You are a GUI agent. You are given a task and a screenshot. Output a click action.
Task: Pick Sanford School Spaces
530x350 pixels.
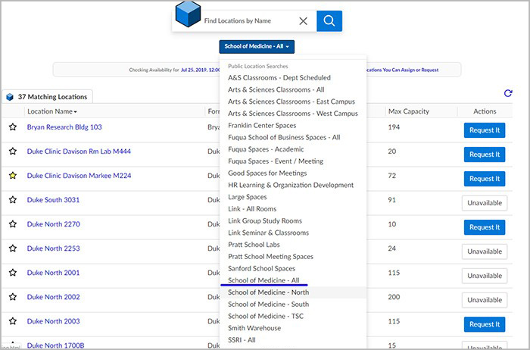click(x=261, y=268)
